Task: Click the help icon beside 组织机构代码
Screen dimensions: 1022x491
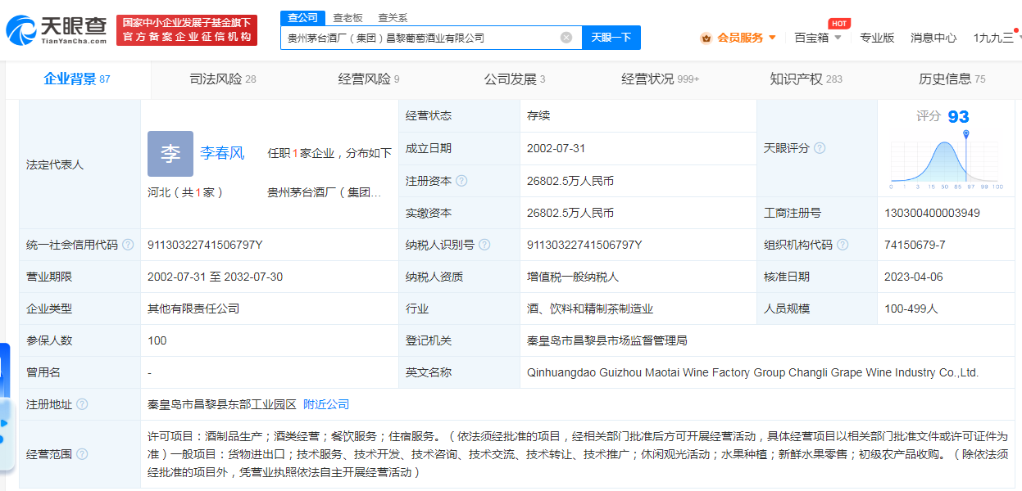Action: (x=843, y=245)
